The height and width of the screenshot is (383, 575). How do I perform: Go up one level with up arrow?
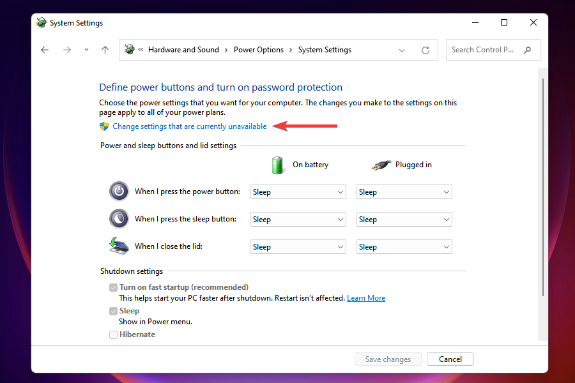pos(105,50)
